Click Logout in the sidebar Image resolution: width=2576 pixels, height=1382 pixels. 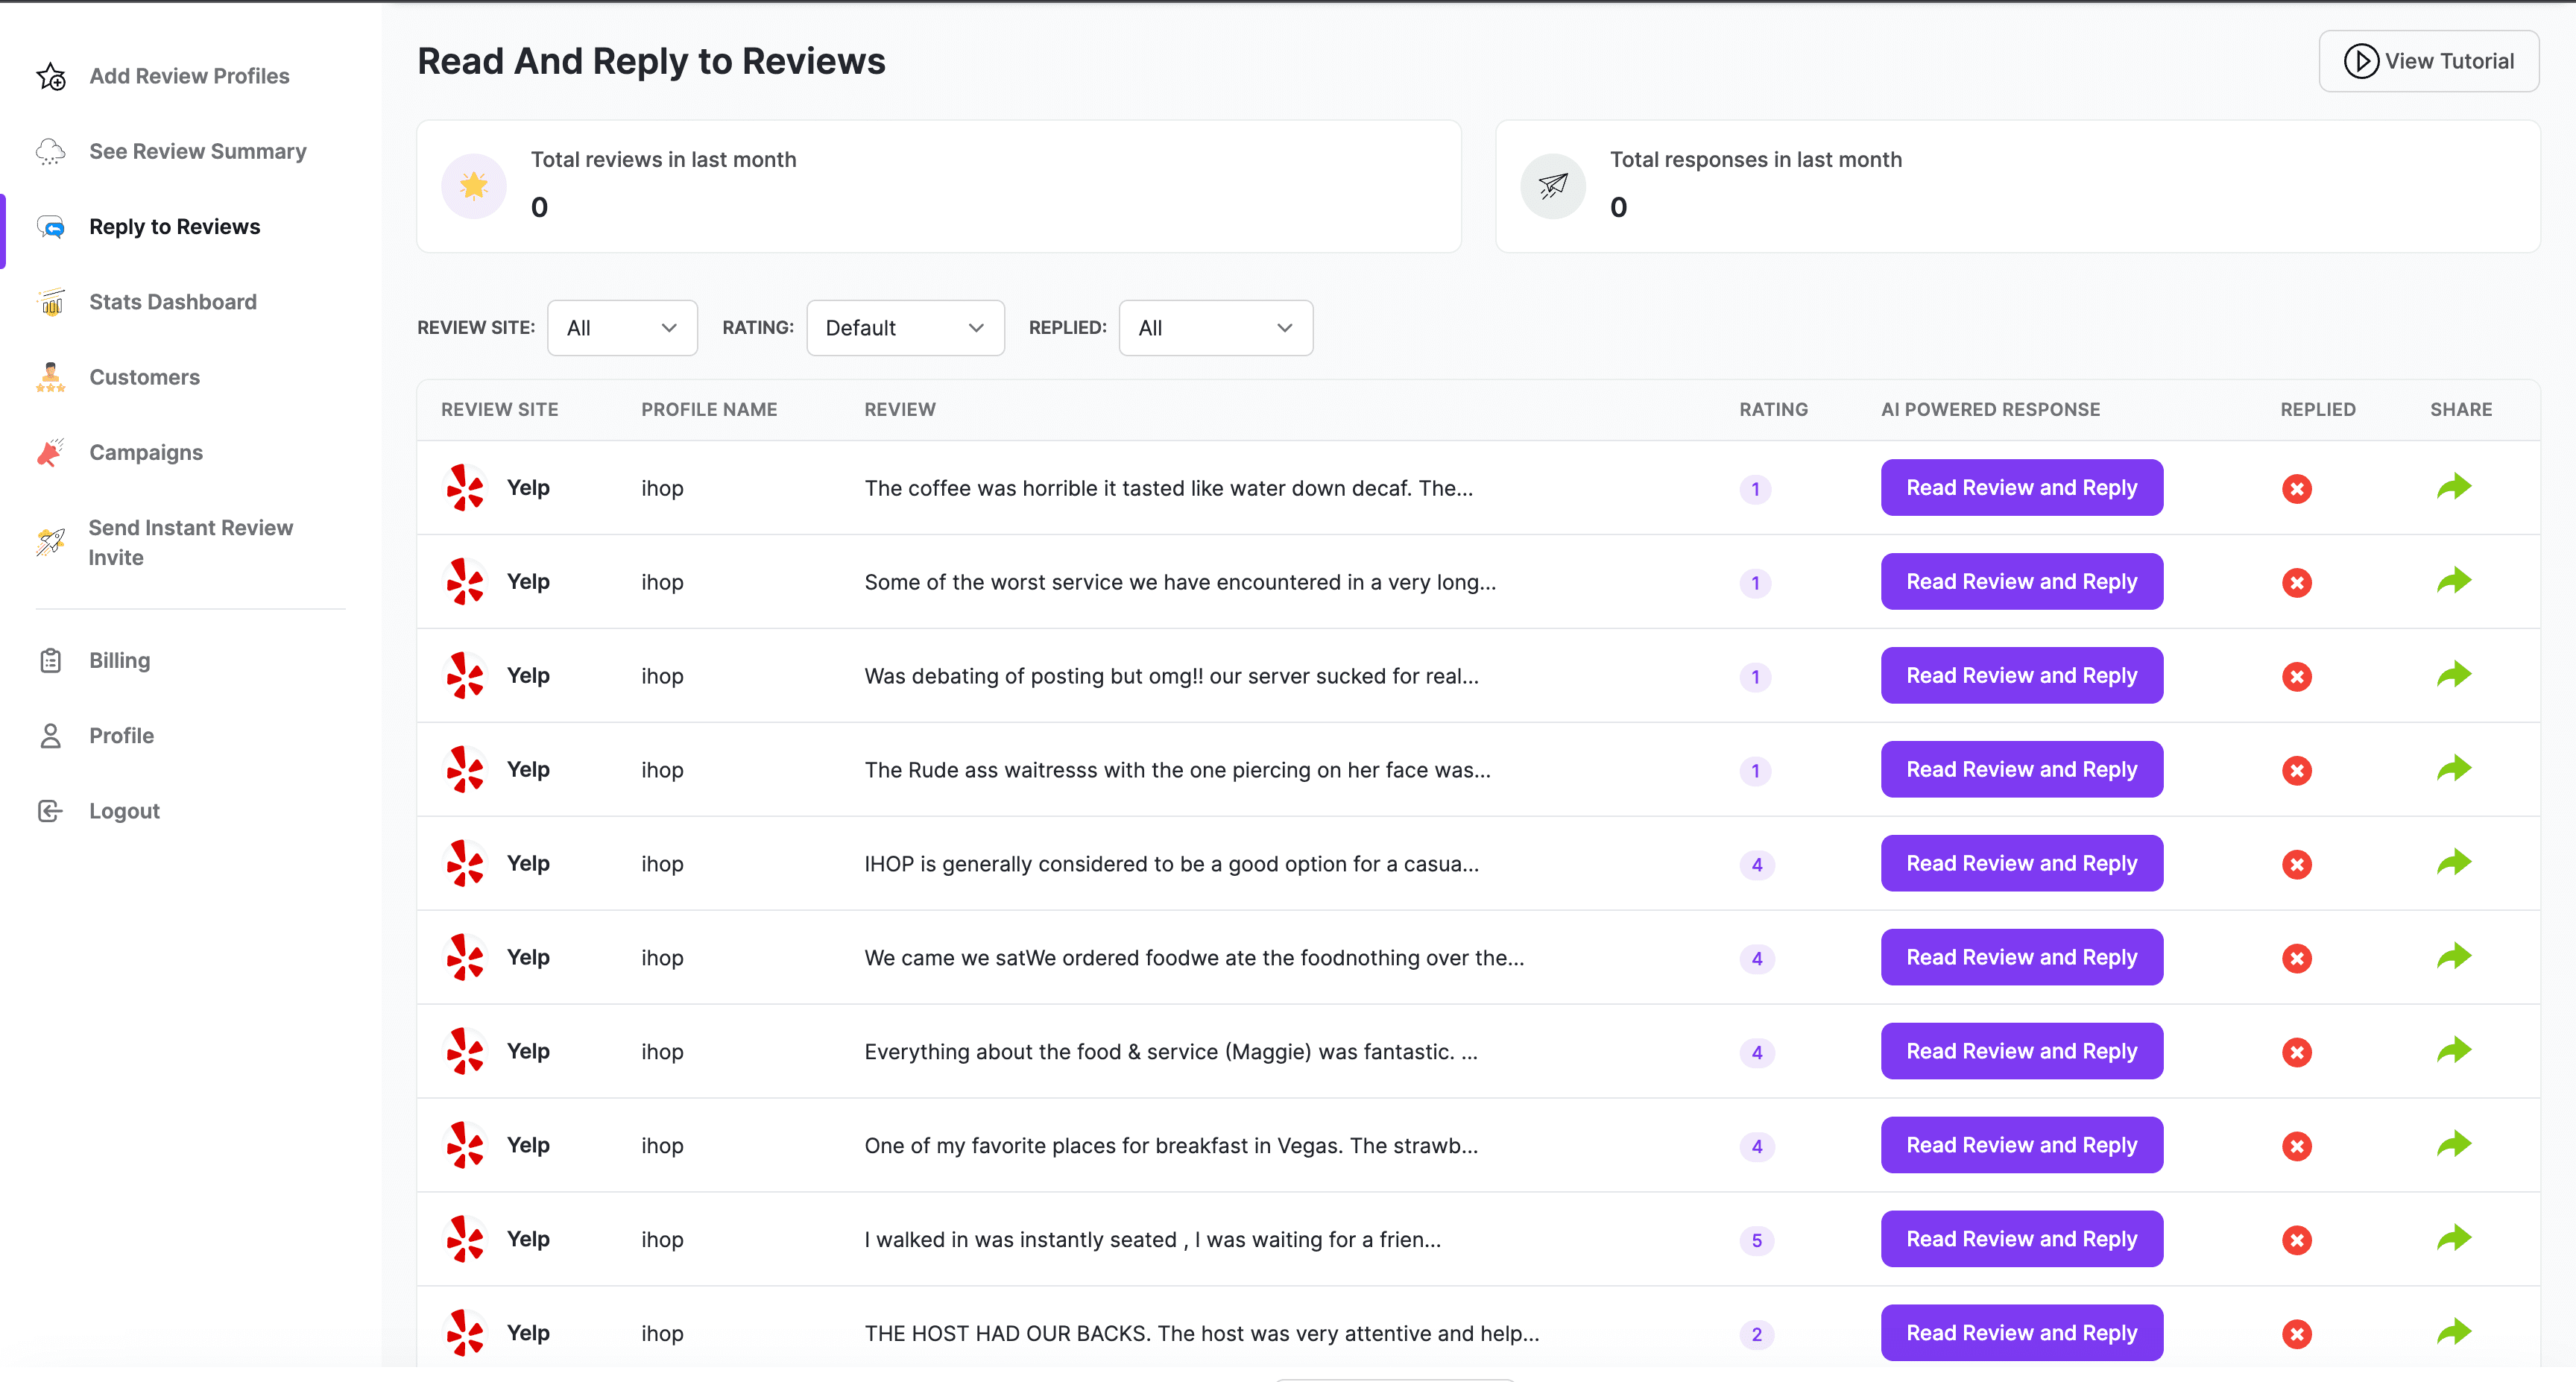point(124,811)
